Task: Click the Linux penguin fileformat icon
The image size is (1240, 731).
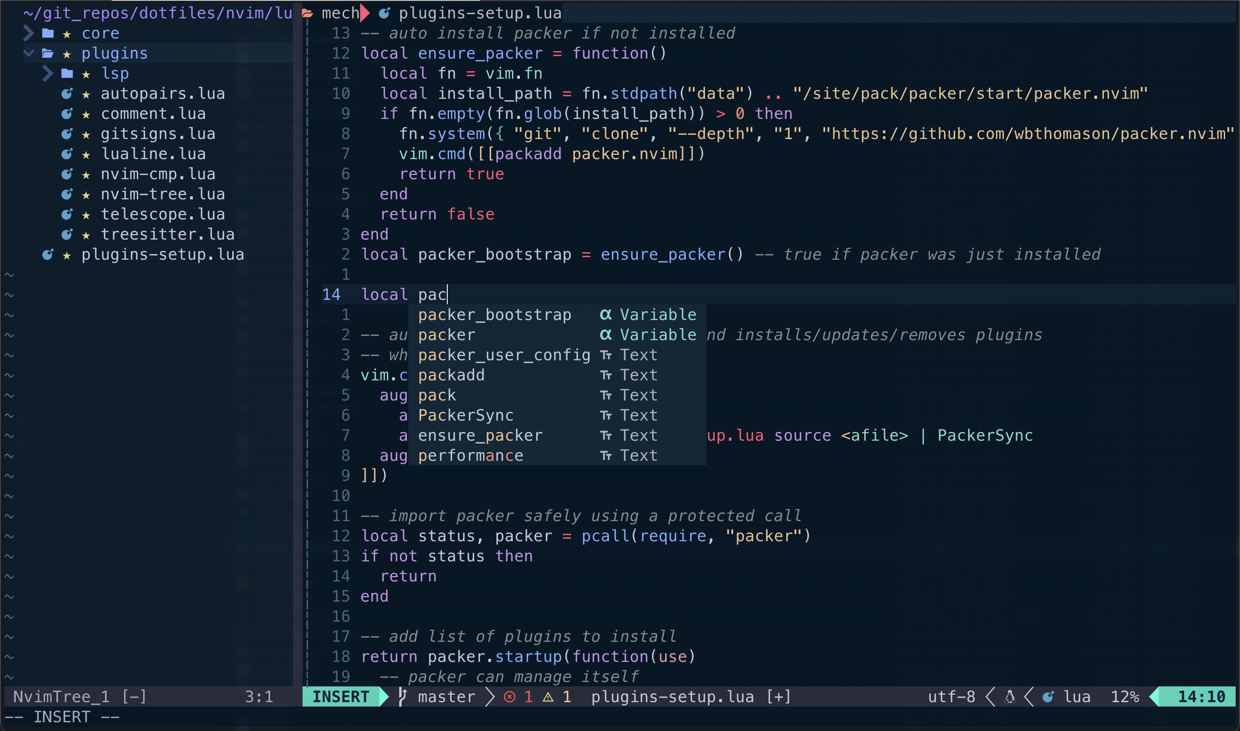Action: coord(1010,696)
